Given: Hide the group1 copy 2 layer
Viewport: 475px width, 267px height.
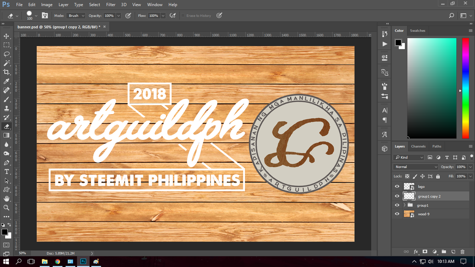Looking at the screenshot, I should click(397, 196).
